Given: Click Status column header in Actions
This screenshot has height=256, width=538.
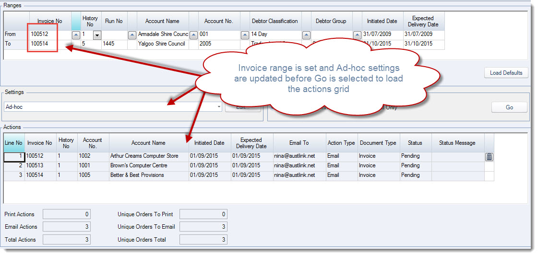Looking at the screenshot, I should (415, 143).
